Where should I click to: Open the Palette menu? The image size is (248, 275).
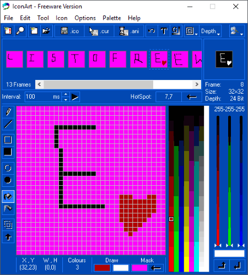click(x=112, y=18)
